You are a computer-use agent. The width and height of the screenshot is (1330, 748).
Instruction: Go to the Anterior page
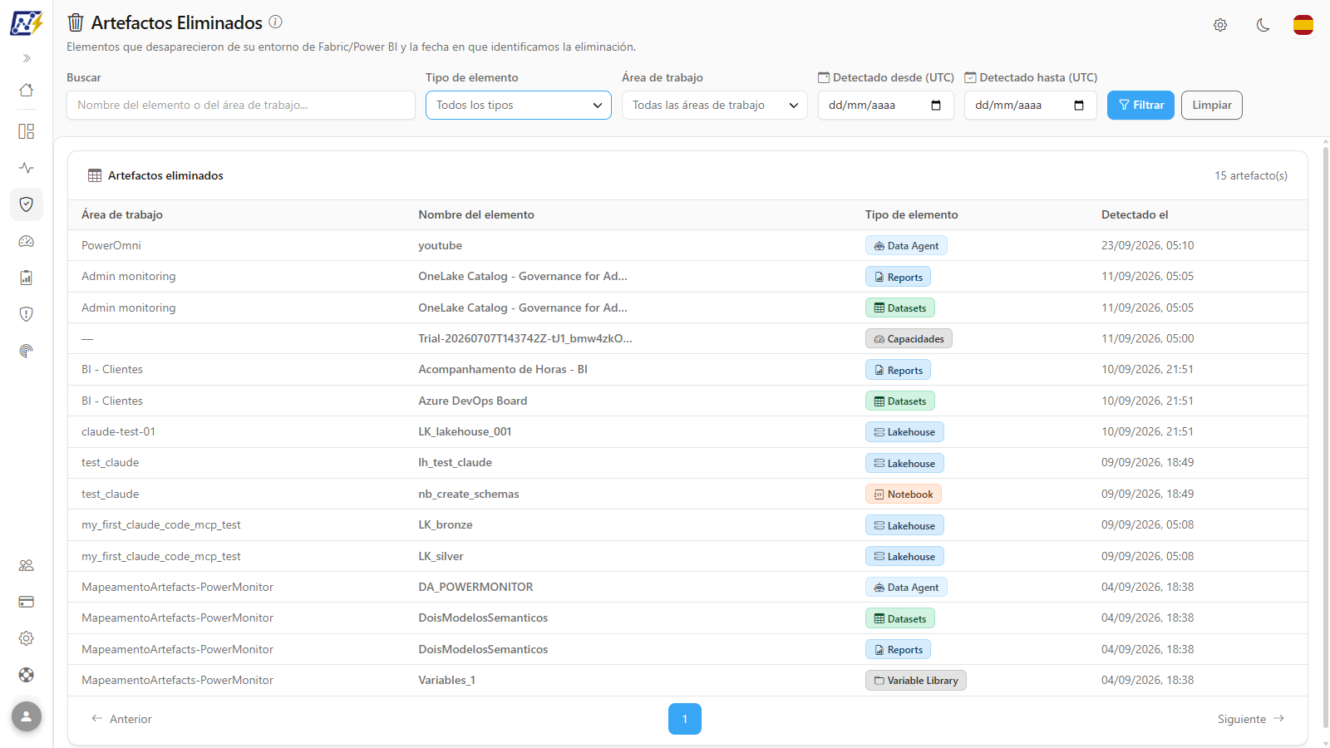tap(121, 719)
